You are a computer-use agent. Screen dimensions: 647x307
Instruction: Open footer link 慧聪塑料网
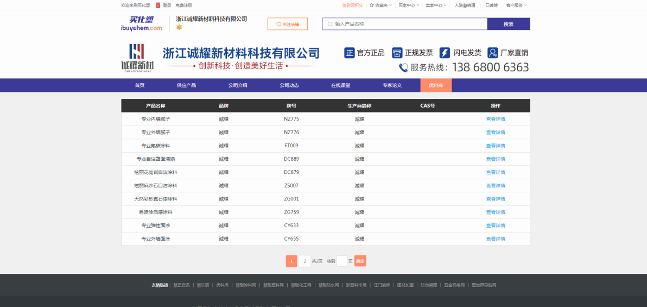(x=274, y=285)
